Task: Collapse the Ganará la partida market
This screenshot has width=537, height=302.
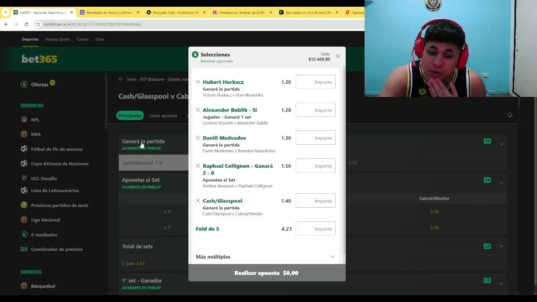Action: click(501, 144)
